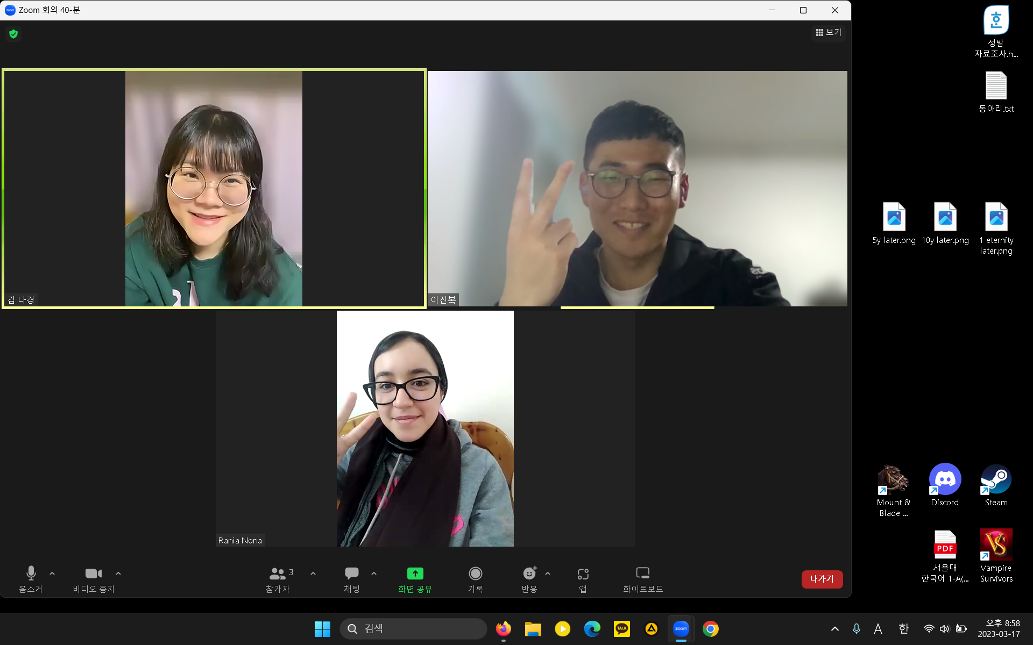Open yellow media player taskbar icon
The width and height of the screenshot is (1033, 645).
(563, 629)
